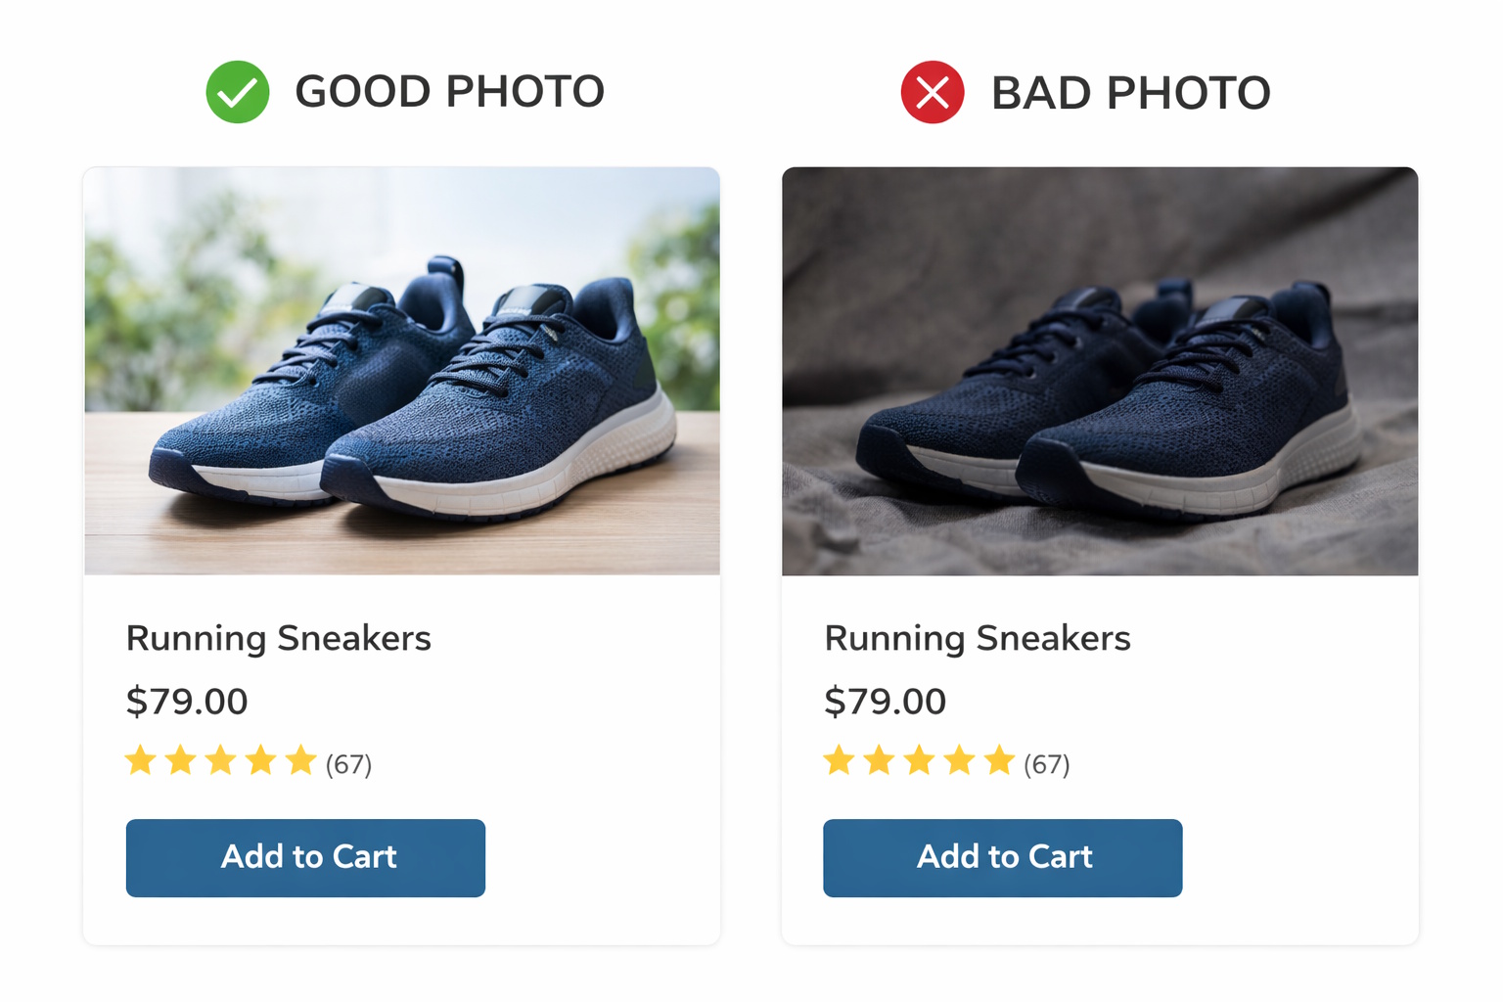
Task: Click fifth star in Good Photo card rating
Action: coord(301,760)
